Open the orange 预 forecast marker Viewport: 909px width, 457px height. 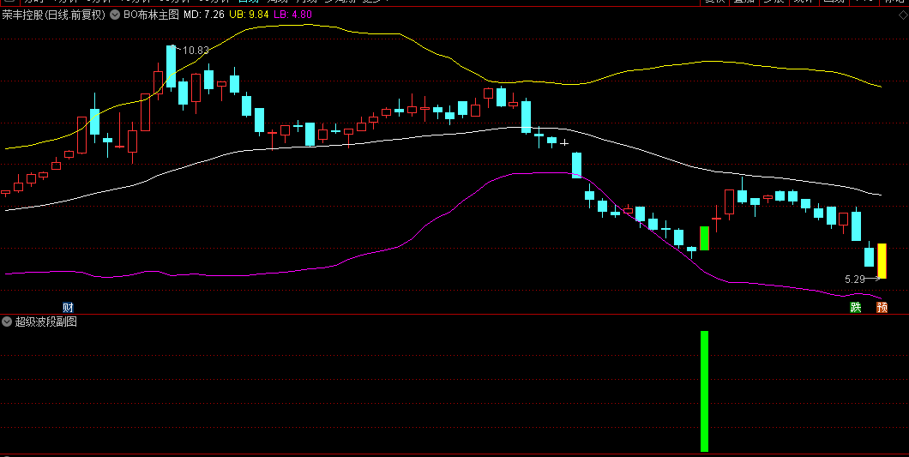tap(882, 307)
